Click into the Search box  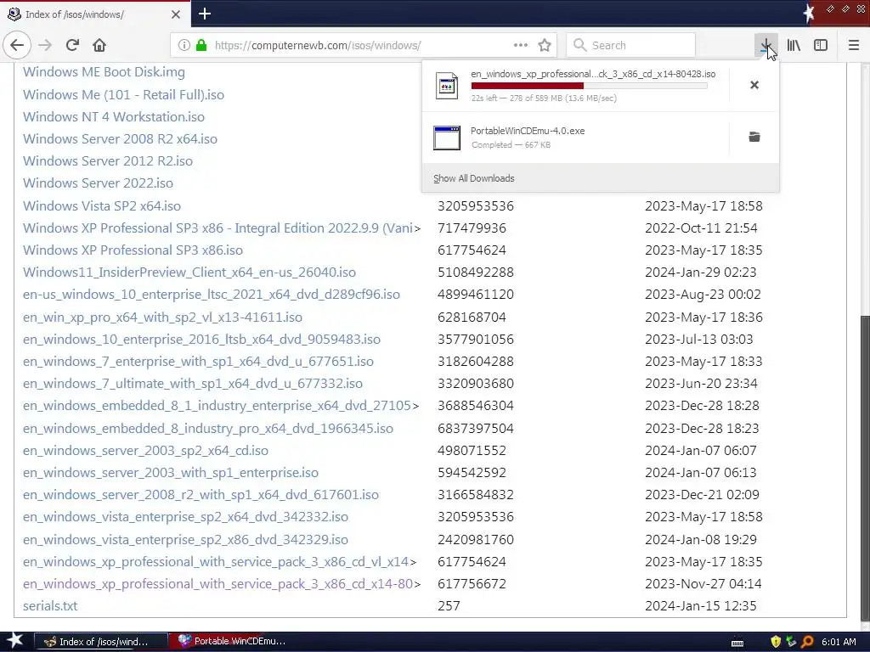click(631, 46)
